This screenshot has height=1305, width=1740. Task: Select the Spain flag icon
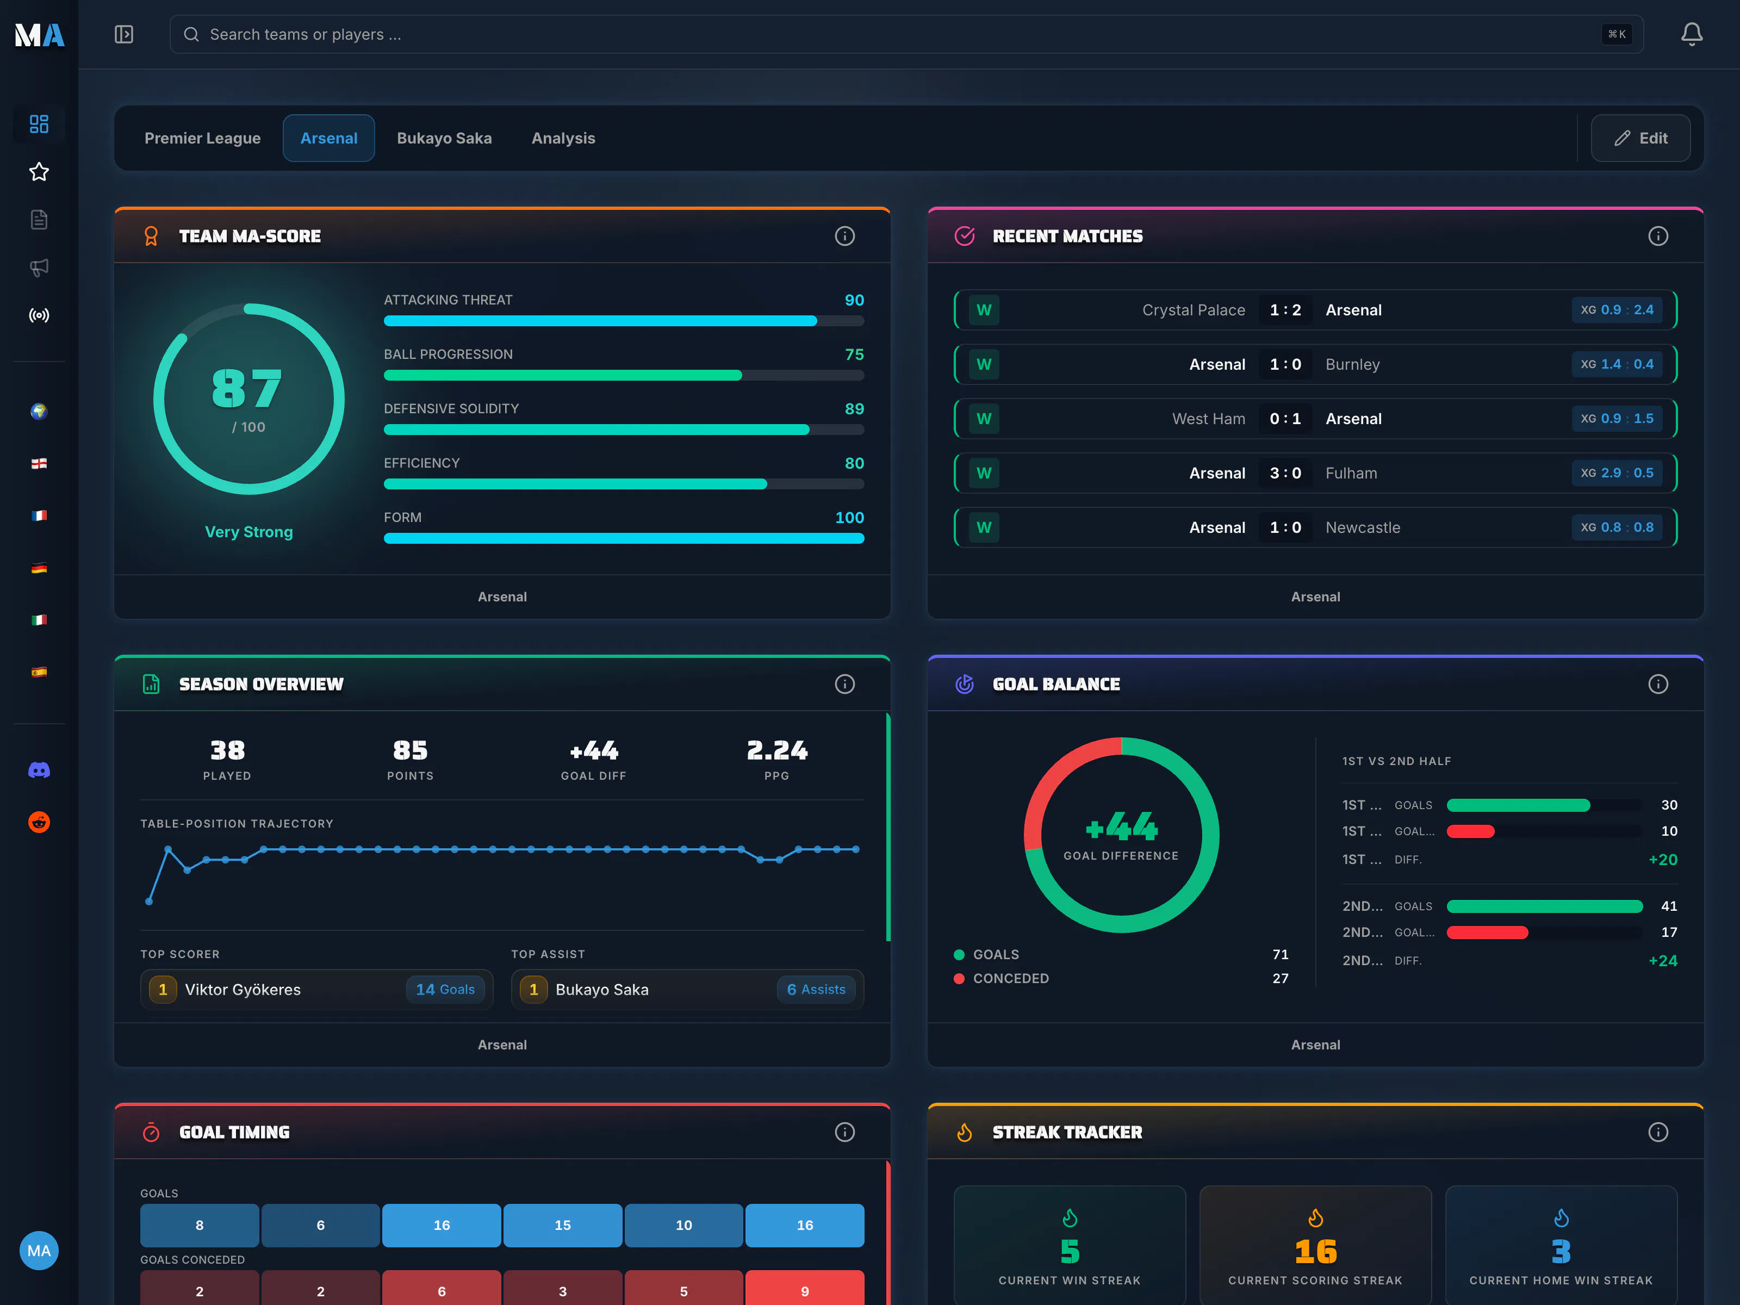pos(39,673)
